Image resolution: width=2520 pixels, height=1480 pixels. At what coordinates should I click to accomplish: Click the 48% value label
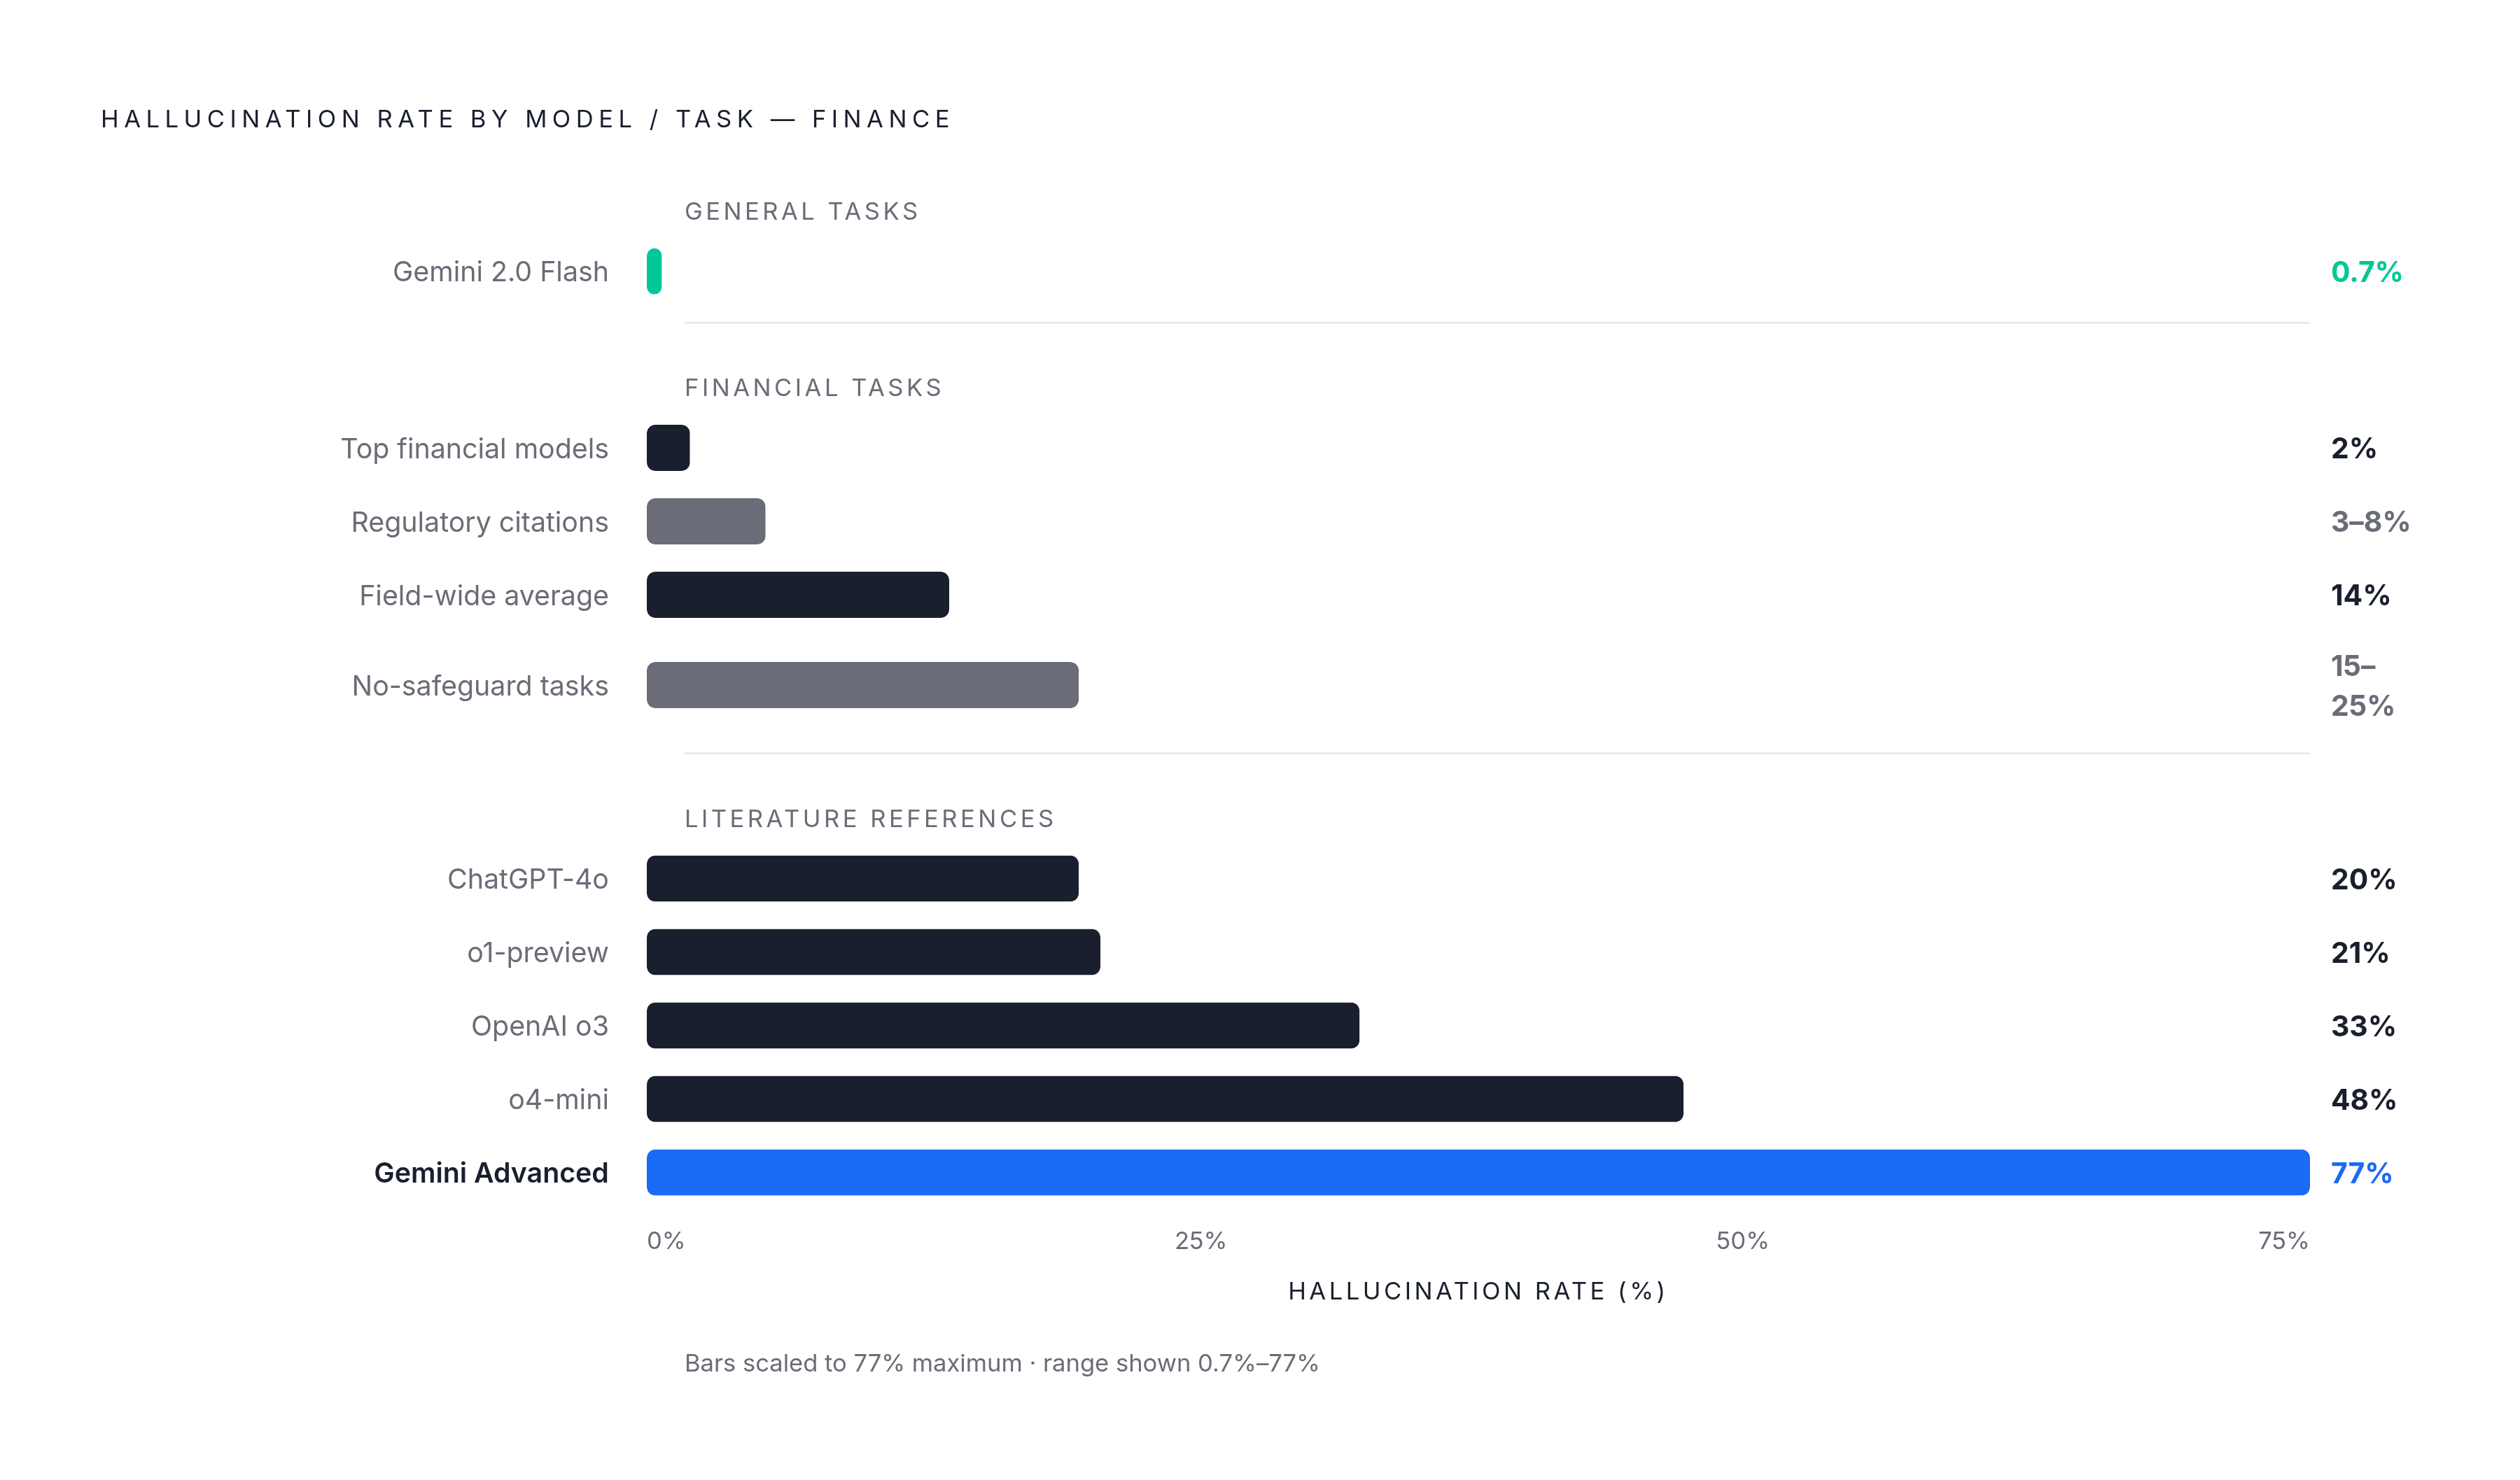(2363, 1100)
